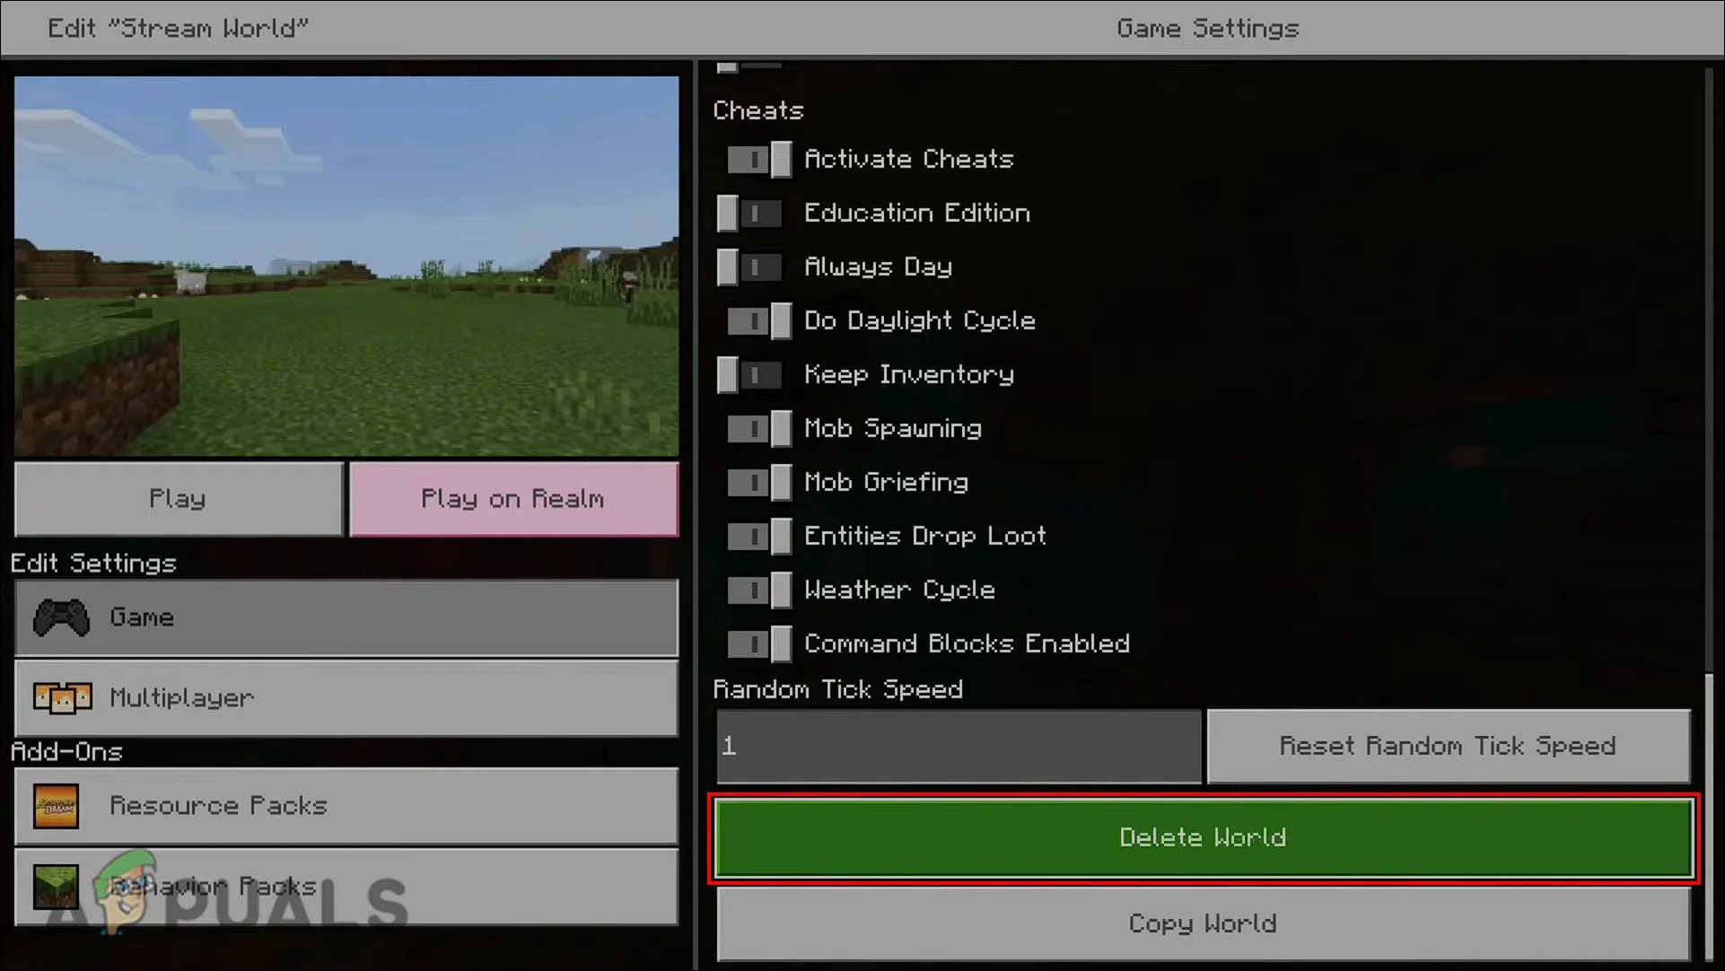Toggle Mob Spawning
This screenshot has height=971, width=1725.
[758, 428]
